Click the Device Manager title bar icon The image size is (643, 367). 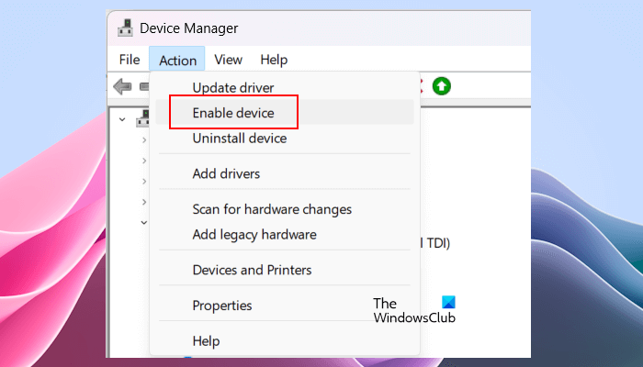126,28
